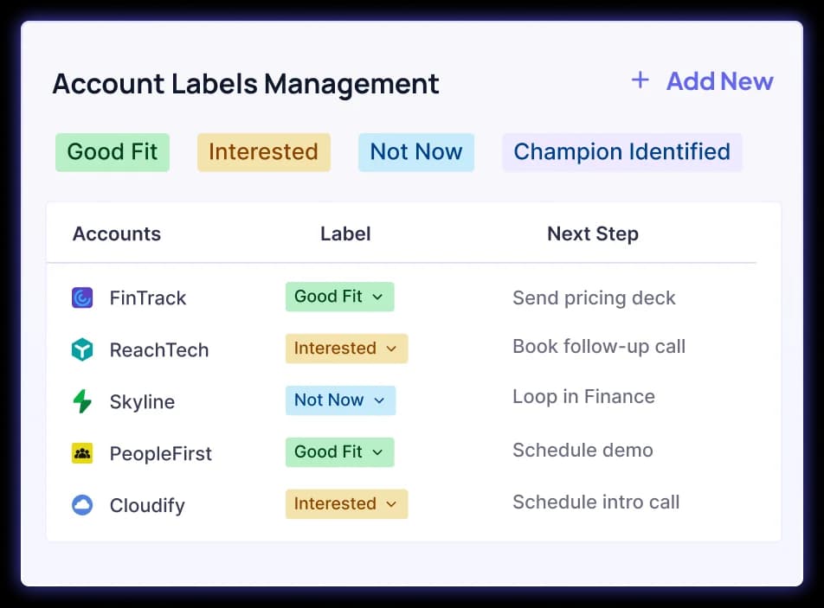Screen dimensions: 824x608
Task: Click the FinTrack app icon
Action: [x=82, y=298]
